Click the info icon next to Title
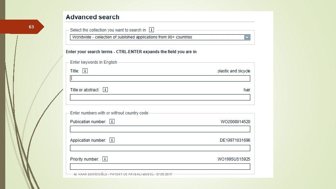 coord(85,71)
